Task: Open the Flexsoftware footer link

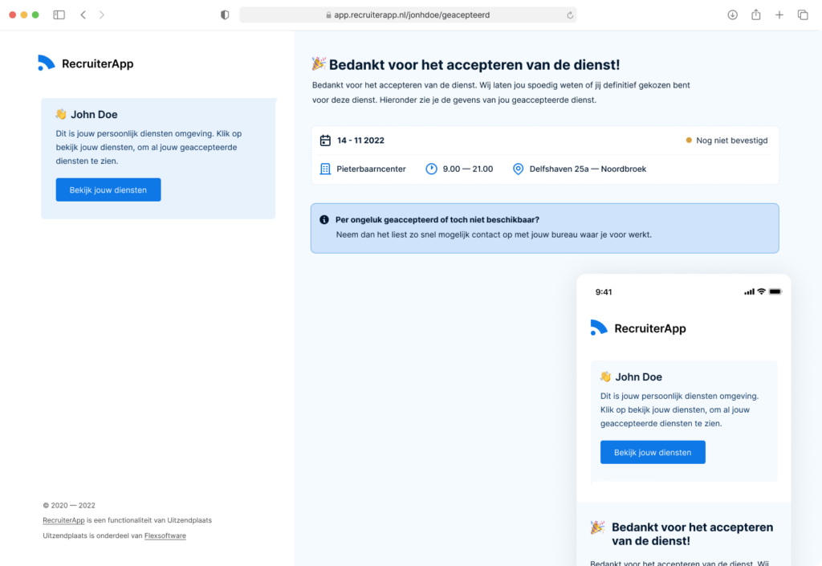Action: pyautogui.click(x=165, y=535)
